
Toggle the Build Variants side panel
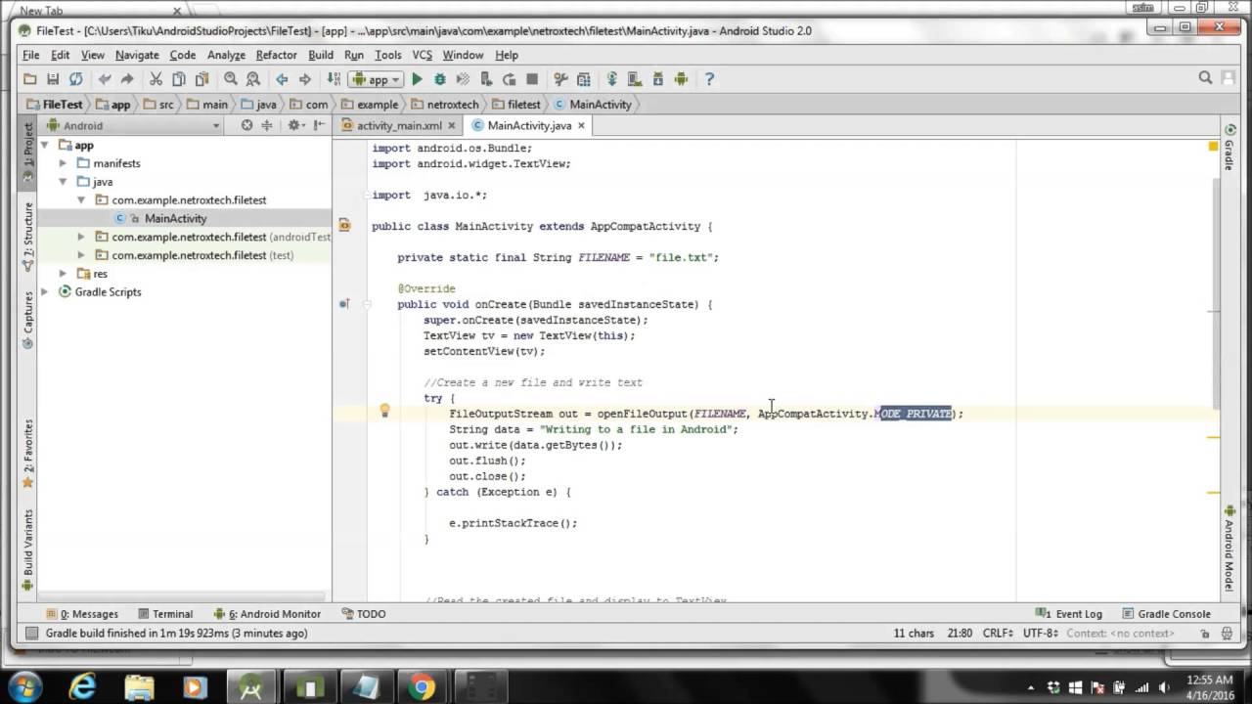point(28,549)
